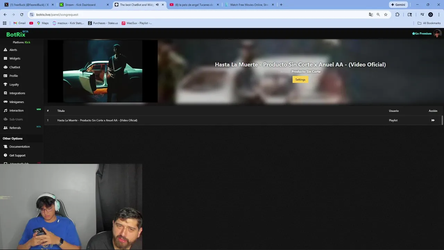Click the Gemini button
Screen dimensions: 444x250
pos(398,5)
